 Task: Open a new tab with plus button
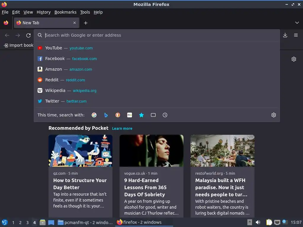click(x=86, y=23)
